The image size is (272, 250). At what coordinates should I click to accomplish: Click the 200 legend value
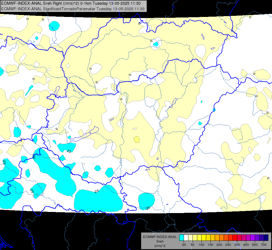(x=219, y=245)
